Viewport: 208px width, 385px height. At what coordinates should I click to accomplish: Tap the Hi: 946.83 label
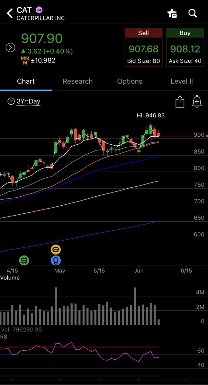click(x=150, y=116)
